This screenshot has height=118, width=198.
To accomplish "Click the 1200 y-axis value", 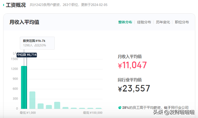I will point(15,69).
